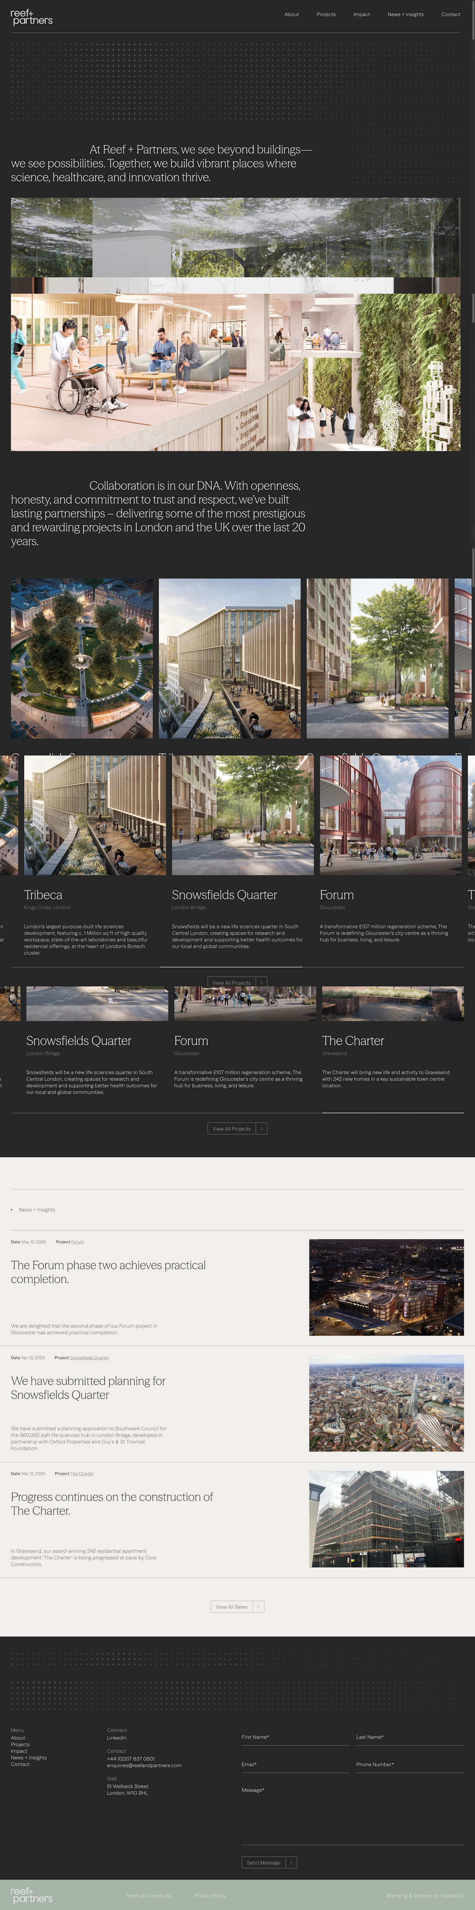Click the scaffolded building thumbnail for The Charter news
Viewport: 475px width, 1910px height.
pyautogui.click(x=386, y=1519)
